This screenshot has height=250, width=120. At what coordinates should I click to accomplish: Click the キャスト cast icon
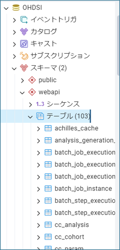coord(24,44)
